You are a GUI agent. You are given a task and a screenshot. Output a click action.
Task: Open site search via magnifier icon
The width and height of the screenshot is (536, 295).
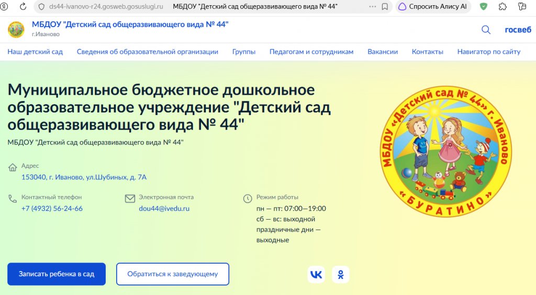(x=486, y=30)
